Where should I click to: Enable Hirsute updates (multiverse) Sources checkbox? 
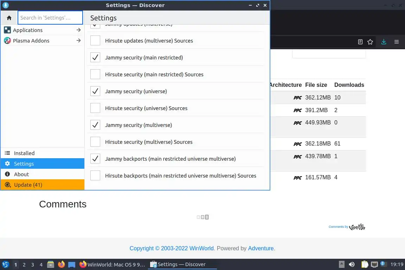[95, 40]
